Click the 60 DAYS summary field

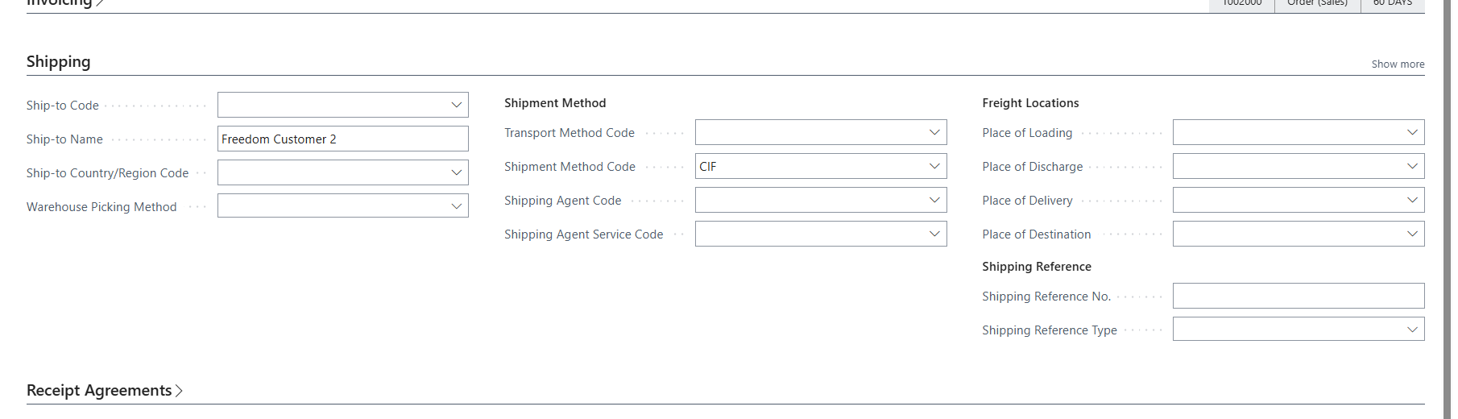click(1392, 4)
